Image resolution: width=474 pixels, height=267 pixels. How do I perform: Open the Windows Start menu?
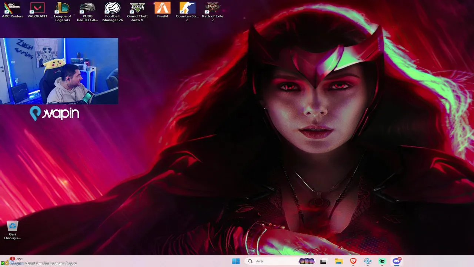pos(236,261)
